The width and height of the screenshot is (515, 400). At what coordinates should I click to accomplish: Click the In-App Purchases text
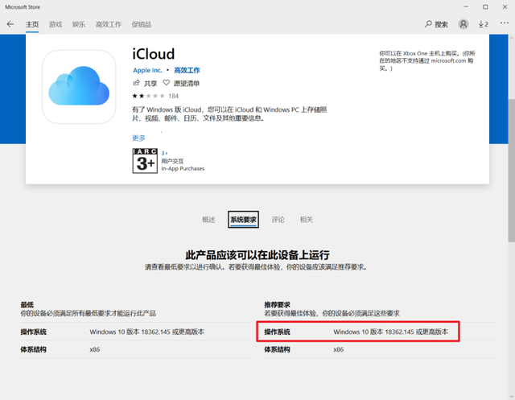coord(183,168)
